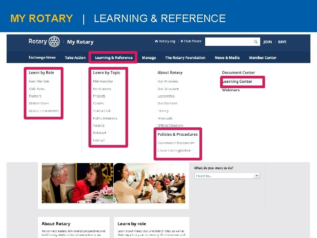Open the Webinars link
The image size is (317, 238).
click(231, 90)
